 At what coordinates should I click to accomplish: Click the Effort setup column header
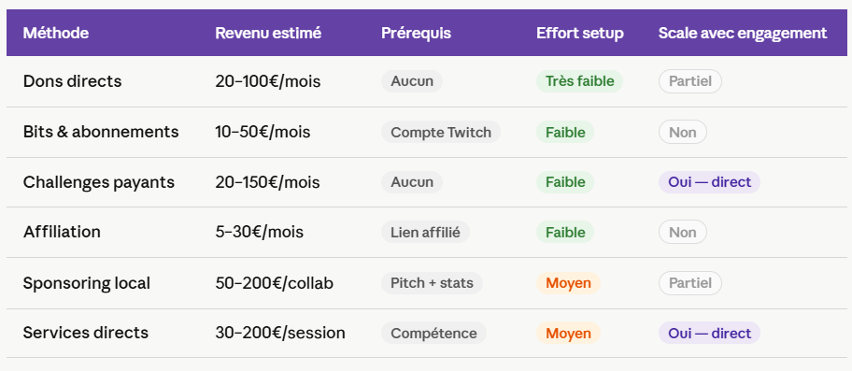click(x=580, y=33)
